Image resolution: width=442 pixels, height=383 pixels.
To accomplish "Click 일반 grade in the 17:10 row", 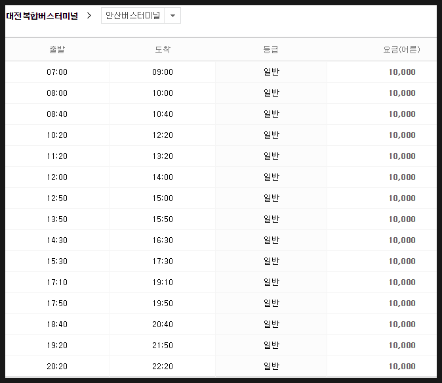I will pos(271,282).
